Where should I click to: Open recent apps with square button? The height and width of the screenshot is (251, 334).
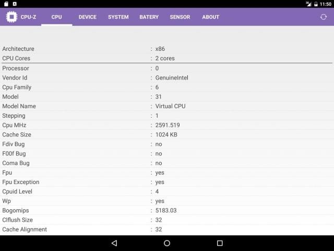point(220,243)
